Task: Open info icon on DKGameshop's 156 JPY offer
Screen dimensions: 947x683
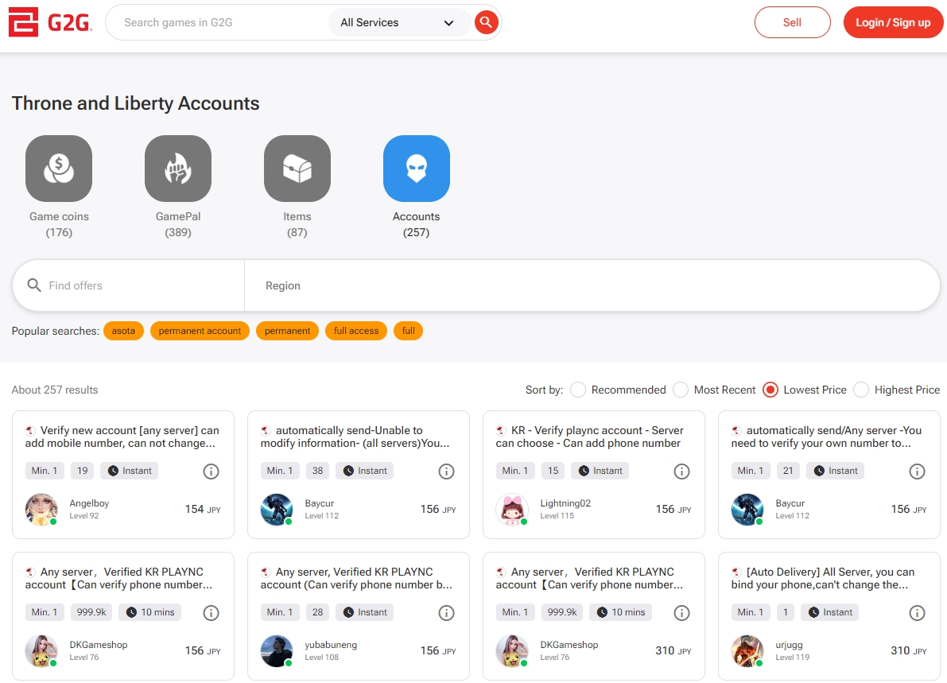Action: coord(211,613)
